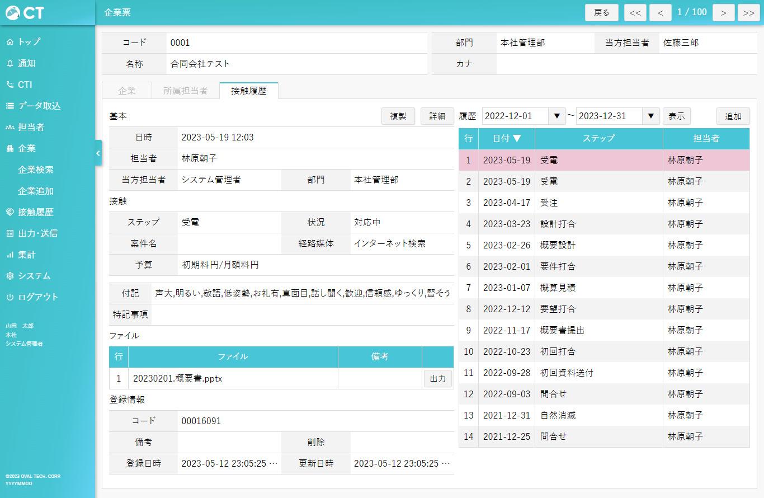Open the history end date dropdown arrow
This screenshot has width=764, height=498.
(650, 116)
